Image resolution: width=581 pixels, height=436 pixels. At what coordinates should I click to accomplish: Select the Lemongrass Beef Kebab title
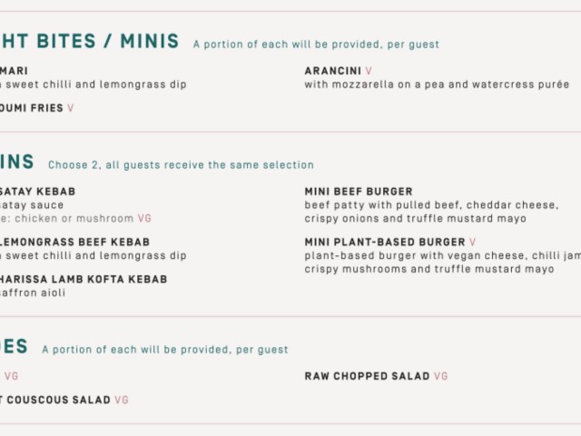pos(74,243)
